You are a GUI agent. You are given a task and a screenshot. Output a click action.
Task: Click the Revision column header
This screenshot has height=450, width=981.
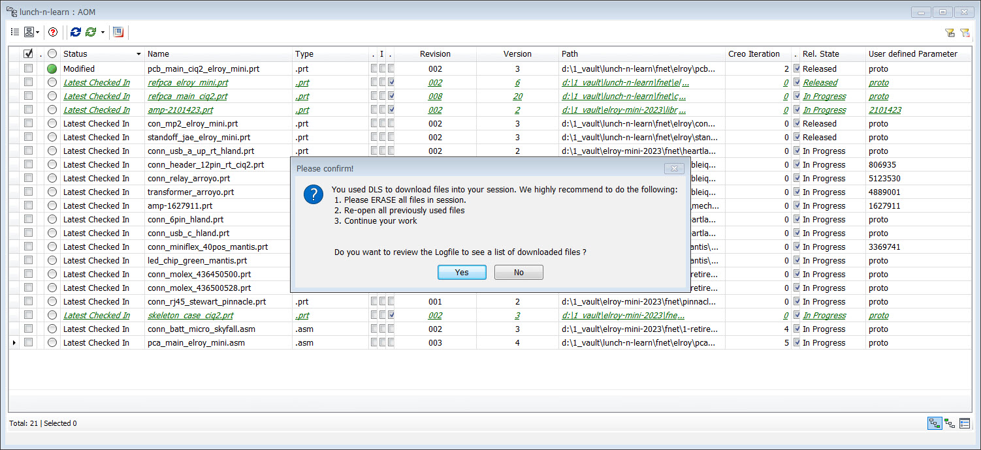(x=435, y=54)
